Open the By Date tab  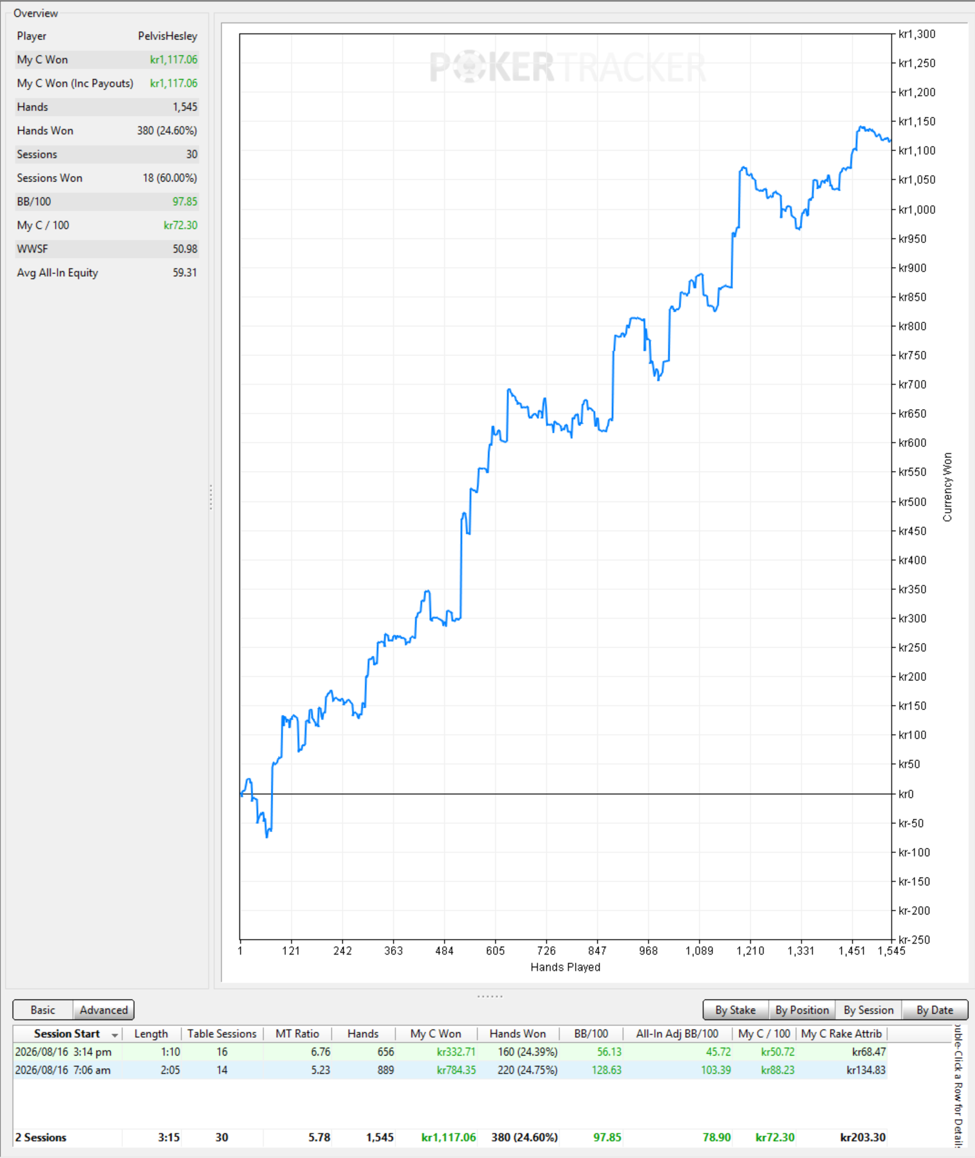934,1010
